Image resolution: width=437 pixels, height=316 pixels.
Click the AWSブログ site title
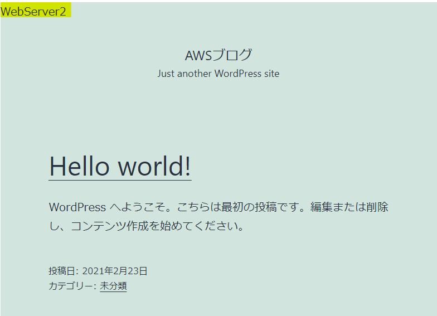click(x=219, y=55)
